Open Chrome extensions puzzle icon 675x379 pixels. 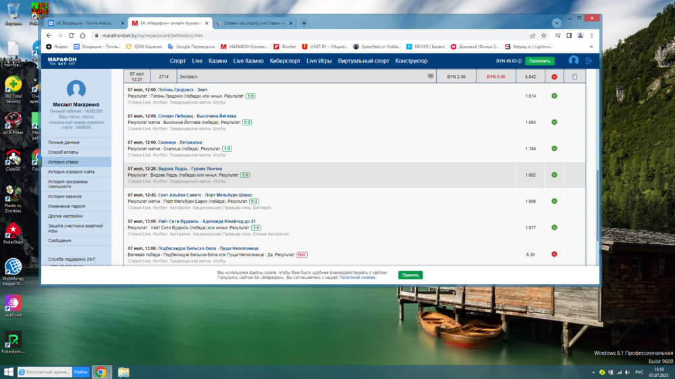pyautogui.click(x=557, y=36)
